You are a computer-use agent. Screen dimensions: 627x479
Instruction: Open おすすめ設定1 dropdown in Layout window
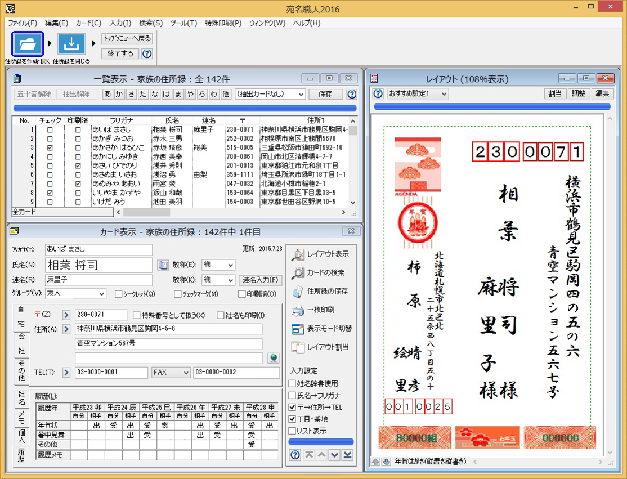point(418,93)
